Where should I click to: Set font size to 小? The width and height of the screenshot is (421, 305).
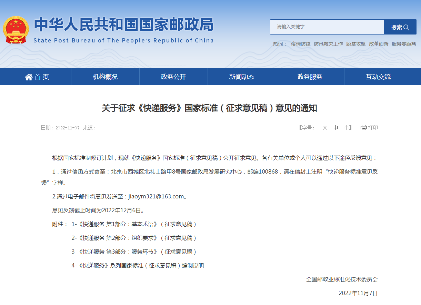coord(346,128)
